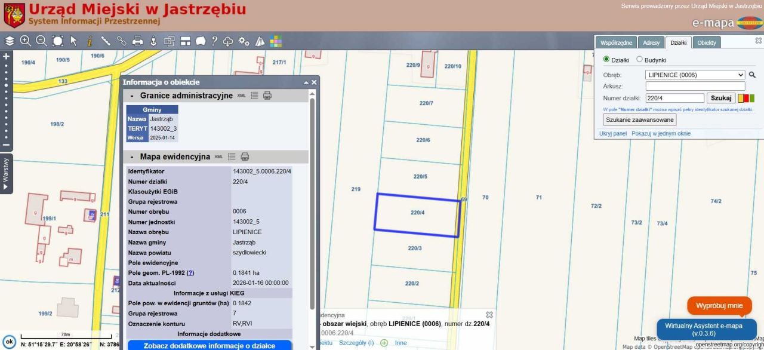Viewport: 764px width, 350px height.
Task: Collapse the Informacja o obiekcie panel arrow
Action: pyautogui.click(x=306, y=82)
